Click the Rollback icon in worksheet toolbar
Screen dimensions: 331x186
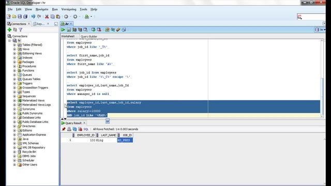(x=99, y=30)
